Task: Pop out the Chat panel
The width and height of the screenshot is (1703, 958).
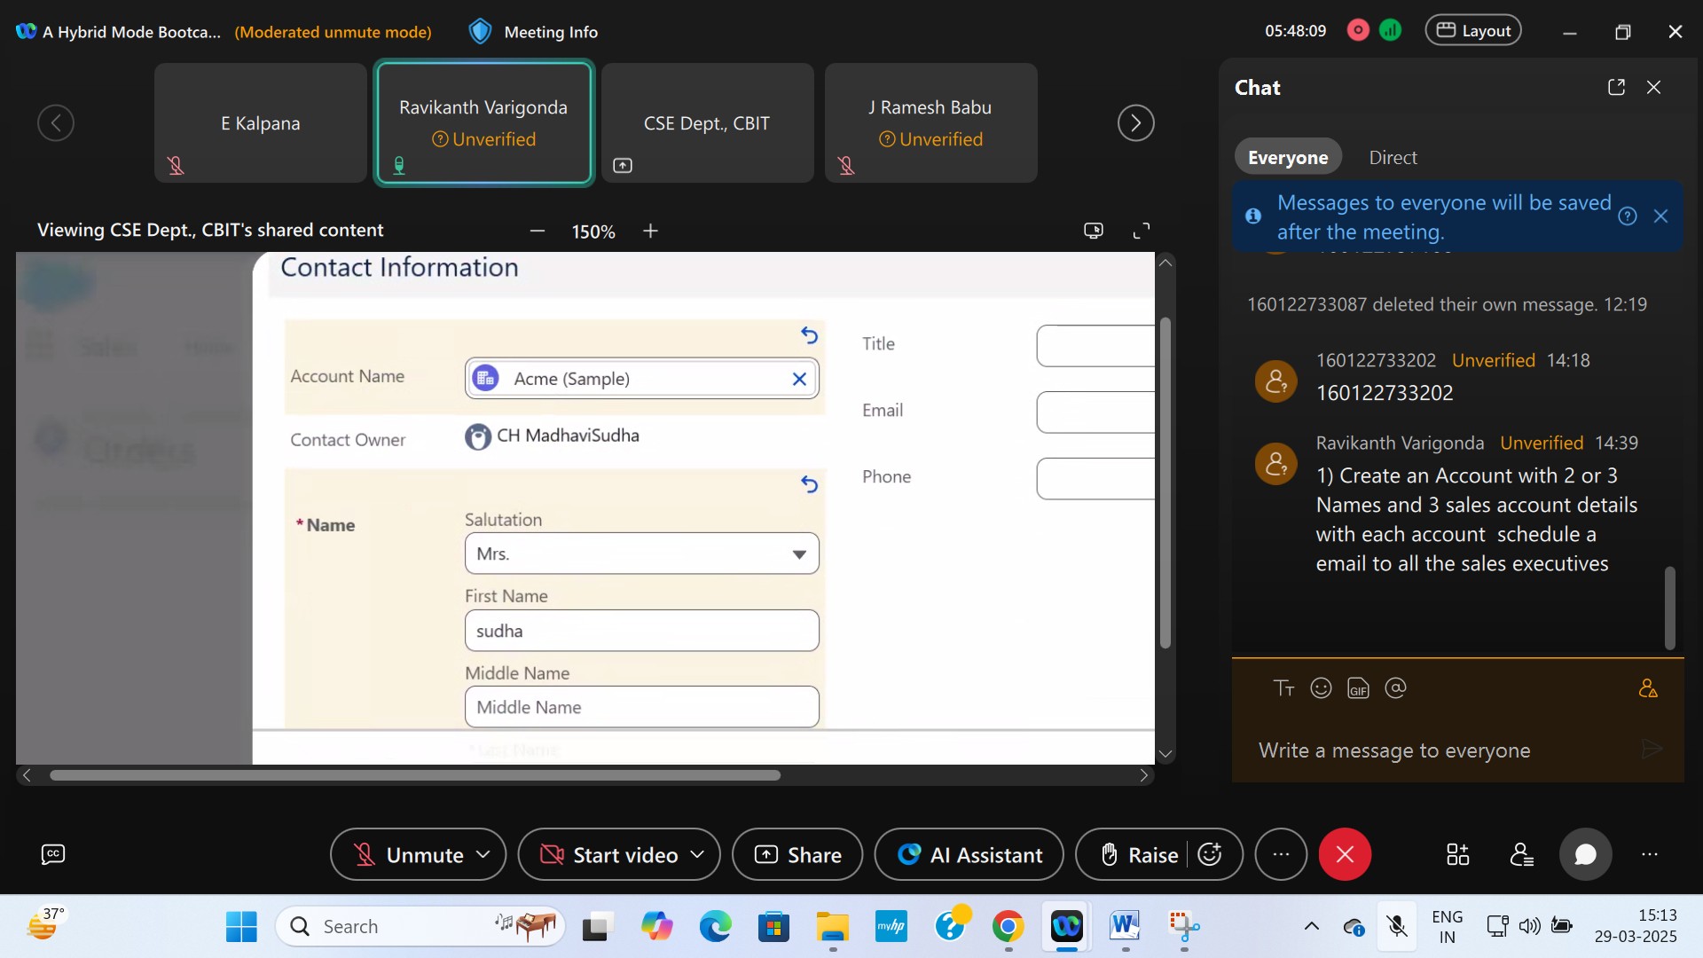Action: tap(1616, 87)
